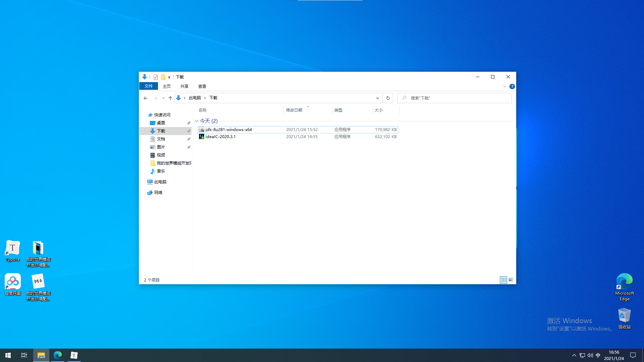Expand the address bar history dropdown
The image size is (644, 362).
tap(377, 98)
